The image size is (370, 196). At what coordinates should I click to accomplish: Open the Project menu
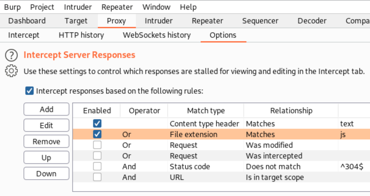42,7
